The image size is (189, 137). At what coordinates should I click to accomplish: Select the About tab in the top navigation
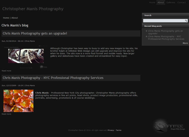(x=161, y=3)
